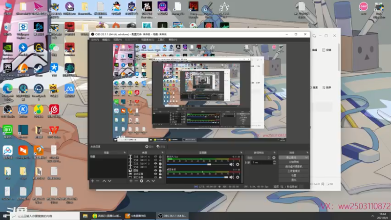
Task: Toggle visibility of the 游戏采集 source
Action: [155, 174]
